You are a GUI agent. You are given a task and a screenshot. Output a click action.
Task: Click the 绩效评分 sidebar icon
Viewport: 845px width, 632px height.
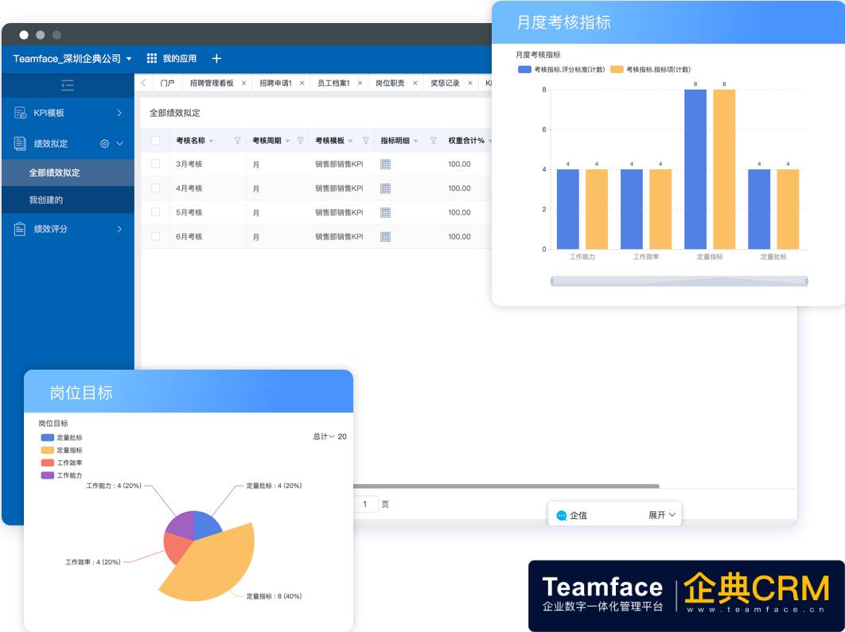pos(21,229)
